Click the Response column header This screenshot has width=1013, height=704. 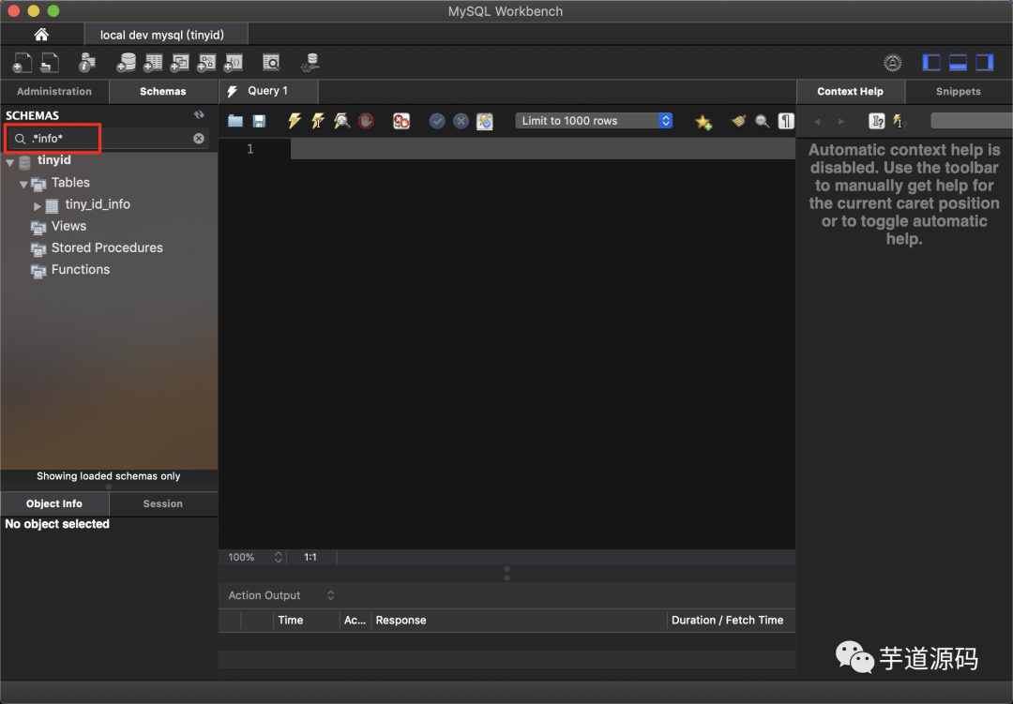coord(519,620)
